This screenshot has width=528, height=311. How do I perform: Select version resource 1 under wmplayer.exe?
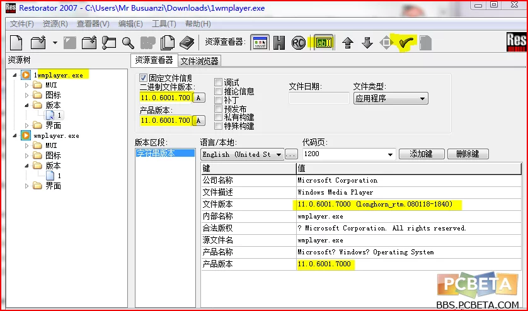click(x=59, y=176)
